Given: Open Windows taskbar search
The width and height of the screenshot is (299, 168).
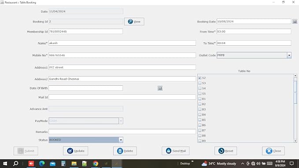Looking at the screenshot, I should 16,164.
